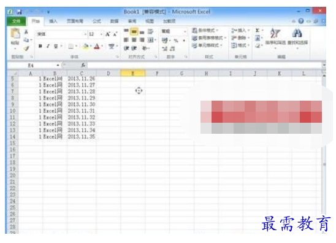Select column header E
This screenshot has height=243, width=336.
pos(133,74)
